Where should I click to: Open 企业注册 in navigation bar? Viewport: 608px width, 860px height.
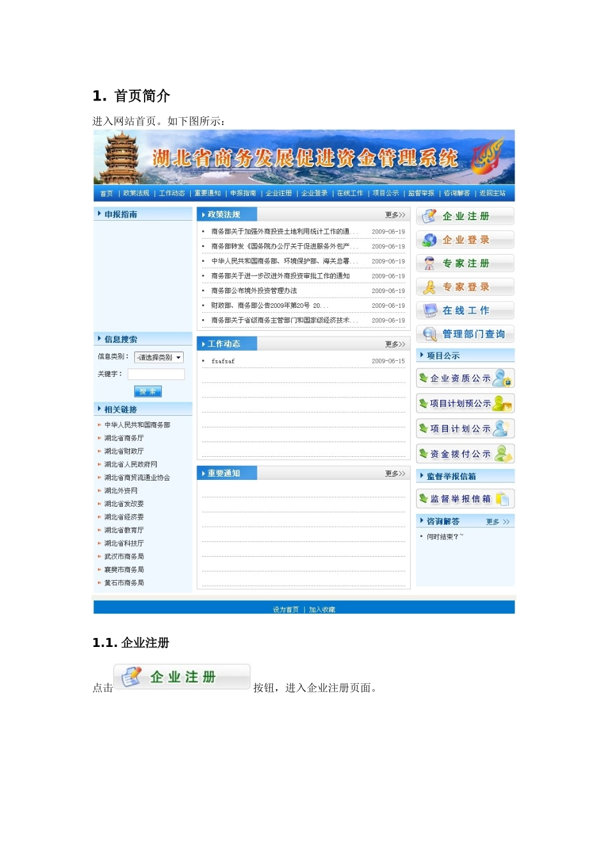pyautogui.click(x=279, y=193)
